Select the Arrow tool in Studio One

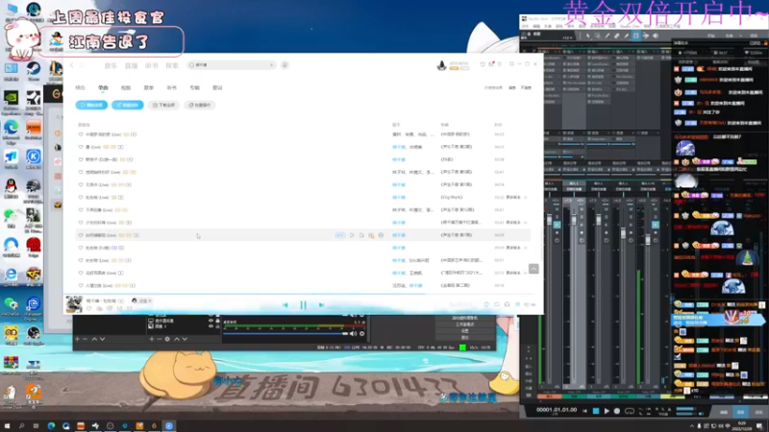pos(587,36)
